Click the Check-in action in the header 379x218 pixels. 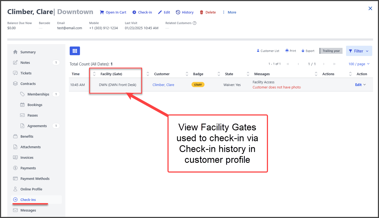[142, 12]
